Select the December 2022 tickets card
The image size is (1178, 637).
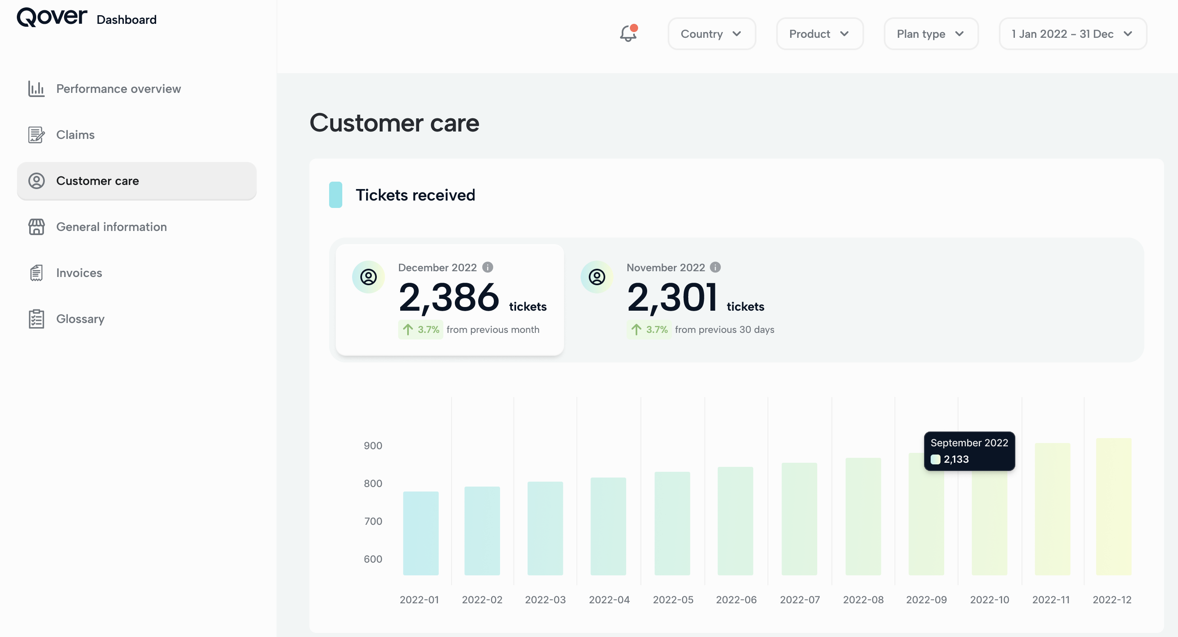(449, 300)
